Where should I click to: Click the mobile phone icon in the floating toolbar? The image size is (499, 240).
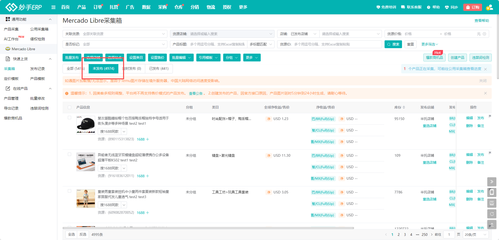coord(492,192)
